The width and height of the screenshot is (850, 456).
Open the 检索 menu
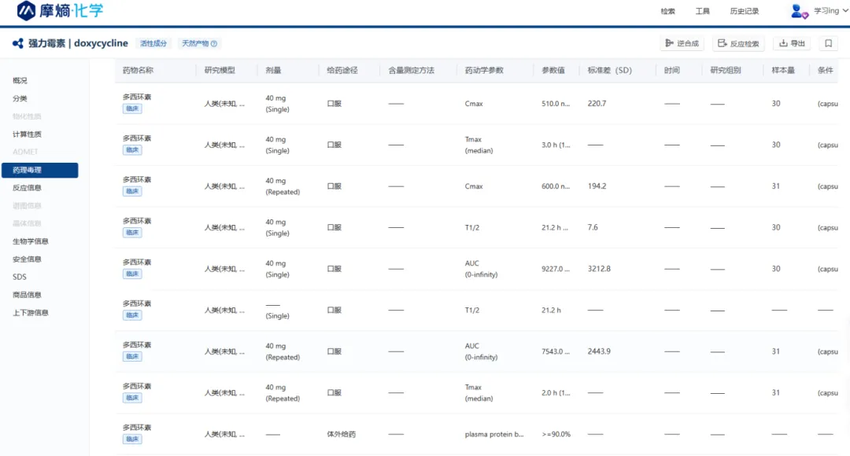667,11
